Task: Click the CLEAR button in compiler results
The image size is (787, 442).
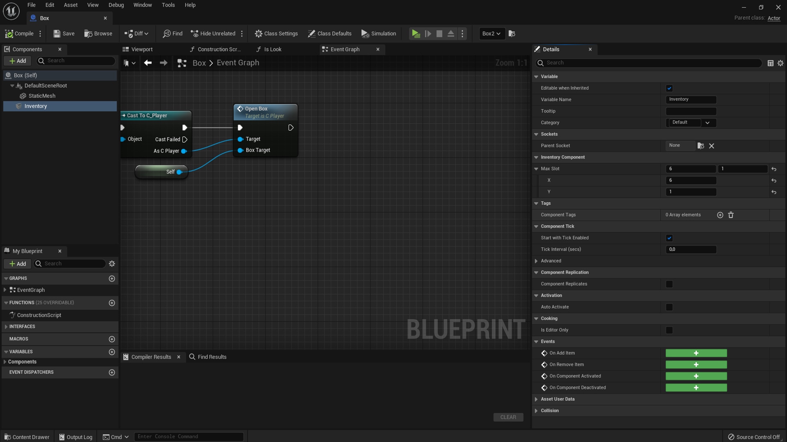Action: [x=508, y=417]
